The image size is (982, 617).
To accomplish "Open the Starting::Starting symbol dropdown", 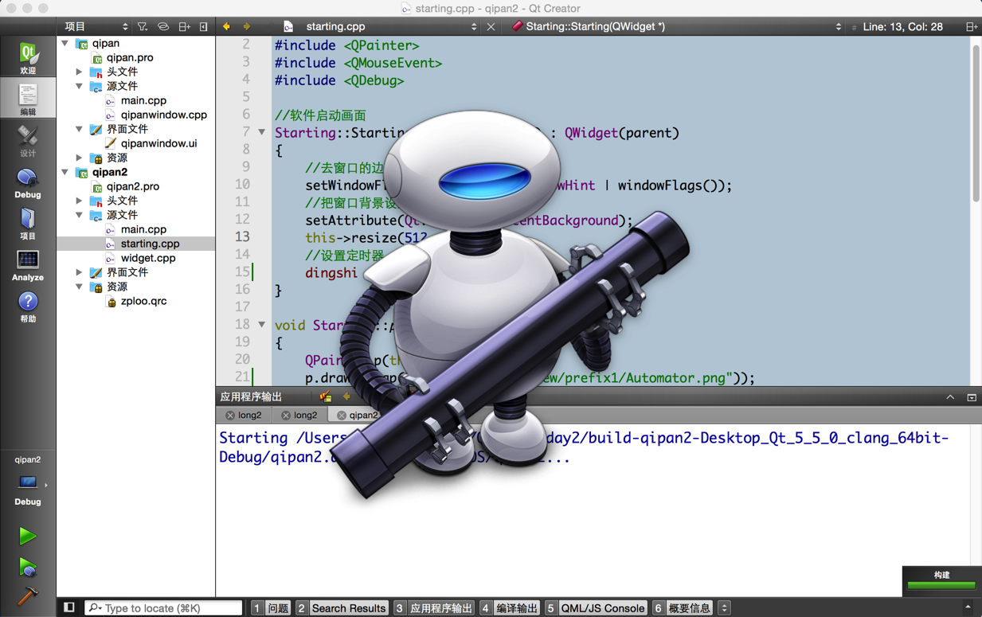I will (677, 26).
